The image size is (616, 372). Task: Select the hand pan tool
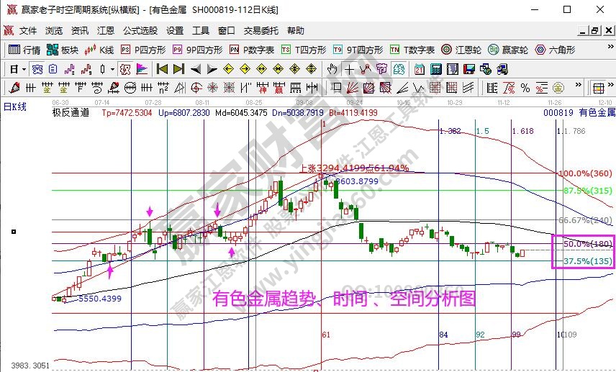pyautogui.click(x=332, y=69)
